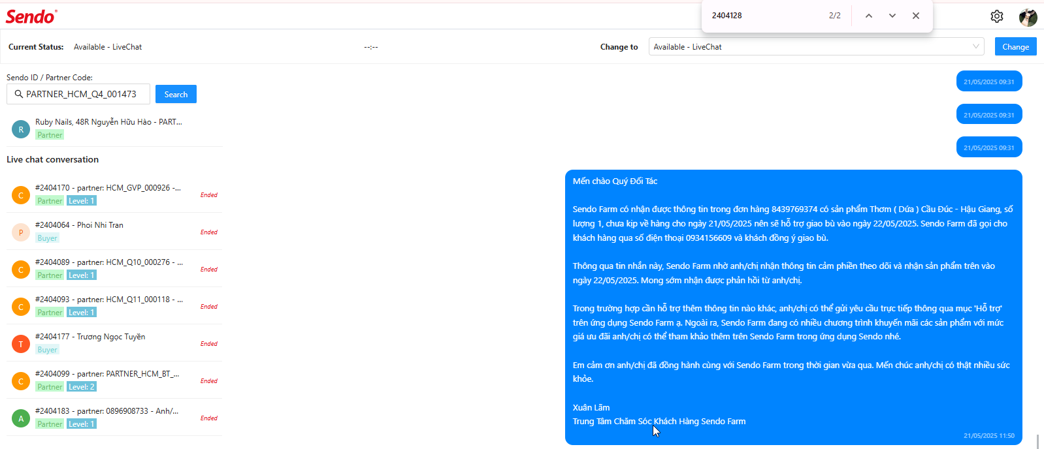Click into the find box containing 2404128
The width and height of the screenshot is (1044, 449).
click(764, 16)
